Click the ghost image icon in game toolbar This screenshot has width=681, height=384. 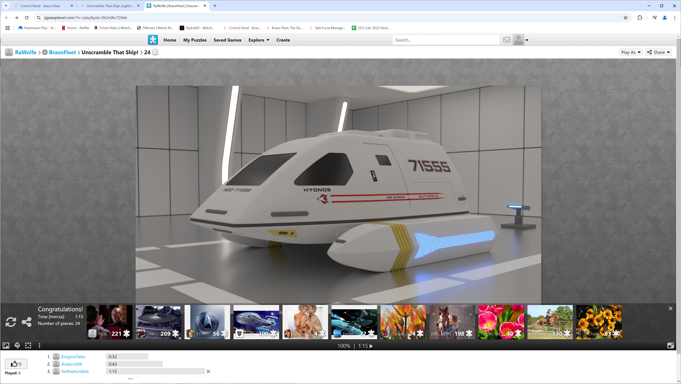click(17, 346)
